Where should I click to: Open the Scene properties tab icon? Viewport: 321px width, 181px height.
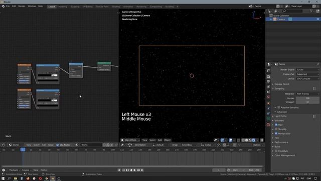(x=268, y=92)
